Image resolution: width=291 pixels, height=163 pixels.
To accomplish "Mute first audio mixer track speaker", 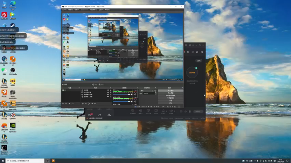I will point(132,95).
